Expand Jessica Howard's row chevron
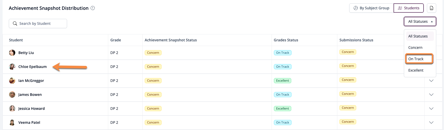444x130 pixels. pyautogui.click(x=431, y=109)
